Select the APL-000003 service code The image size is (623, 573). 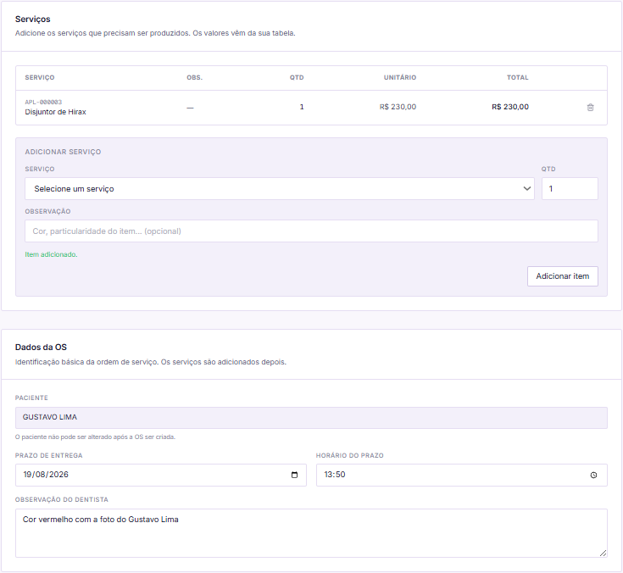43,102
